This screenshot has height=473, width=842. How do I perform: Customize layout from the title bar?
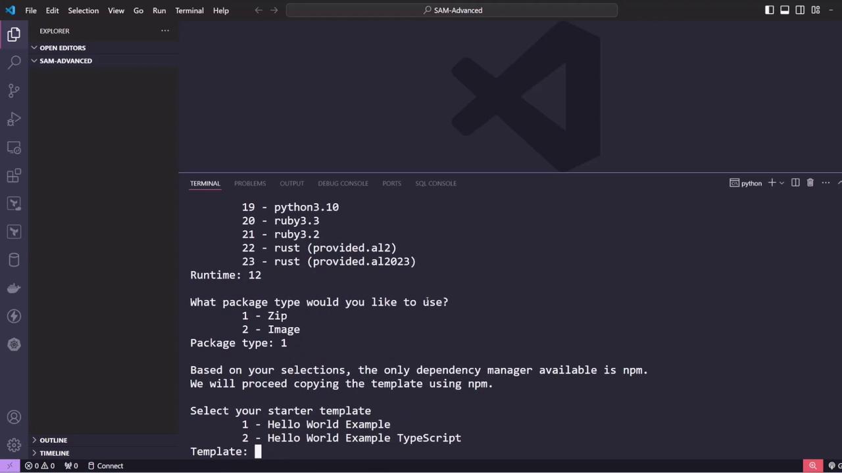pyautogui.click(x=816, y=11)
